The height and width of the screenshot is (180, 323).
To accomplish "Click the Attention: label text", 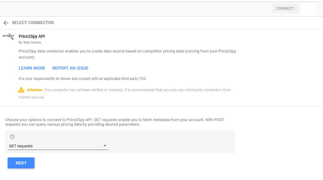I will tap(35, 90).
